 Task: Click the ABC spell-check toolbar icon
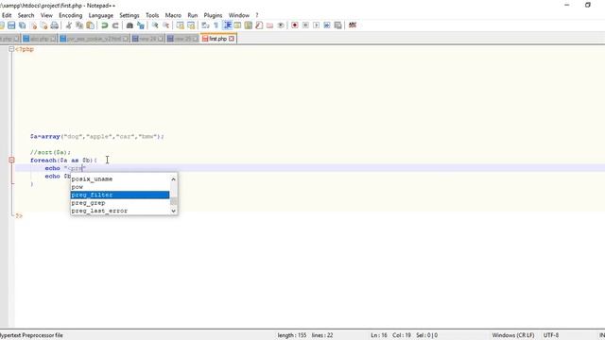(353, 25)
